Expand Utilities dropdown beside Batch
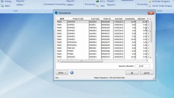This screenshot has height=98, width=174. click(x=20, y=5)
